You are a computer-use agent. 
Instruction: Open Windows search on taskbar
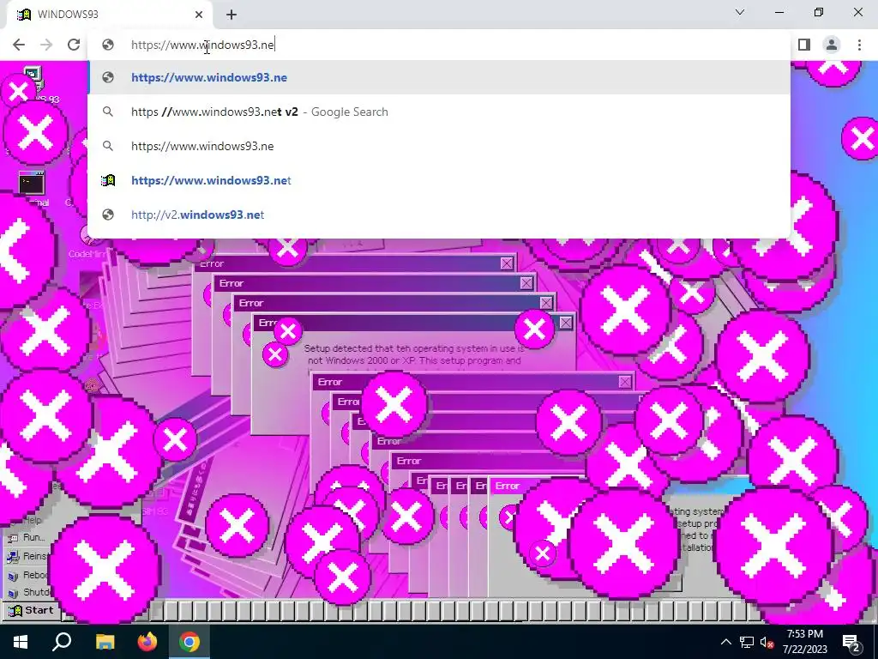[x=62, y=642]
